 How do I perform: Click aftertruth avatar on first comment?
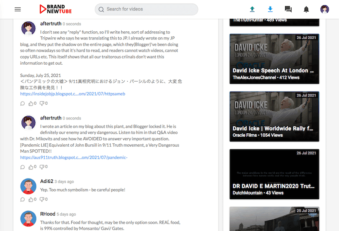click(x=28, y=28)
